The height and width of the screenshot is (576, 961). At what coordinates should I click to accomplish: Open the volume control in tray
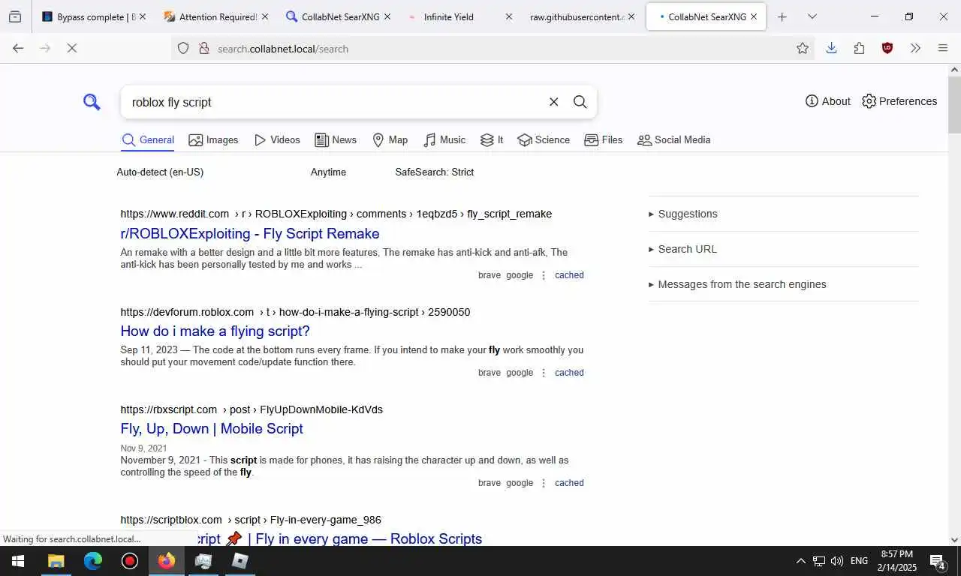[837, 561]
